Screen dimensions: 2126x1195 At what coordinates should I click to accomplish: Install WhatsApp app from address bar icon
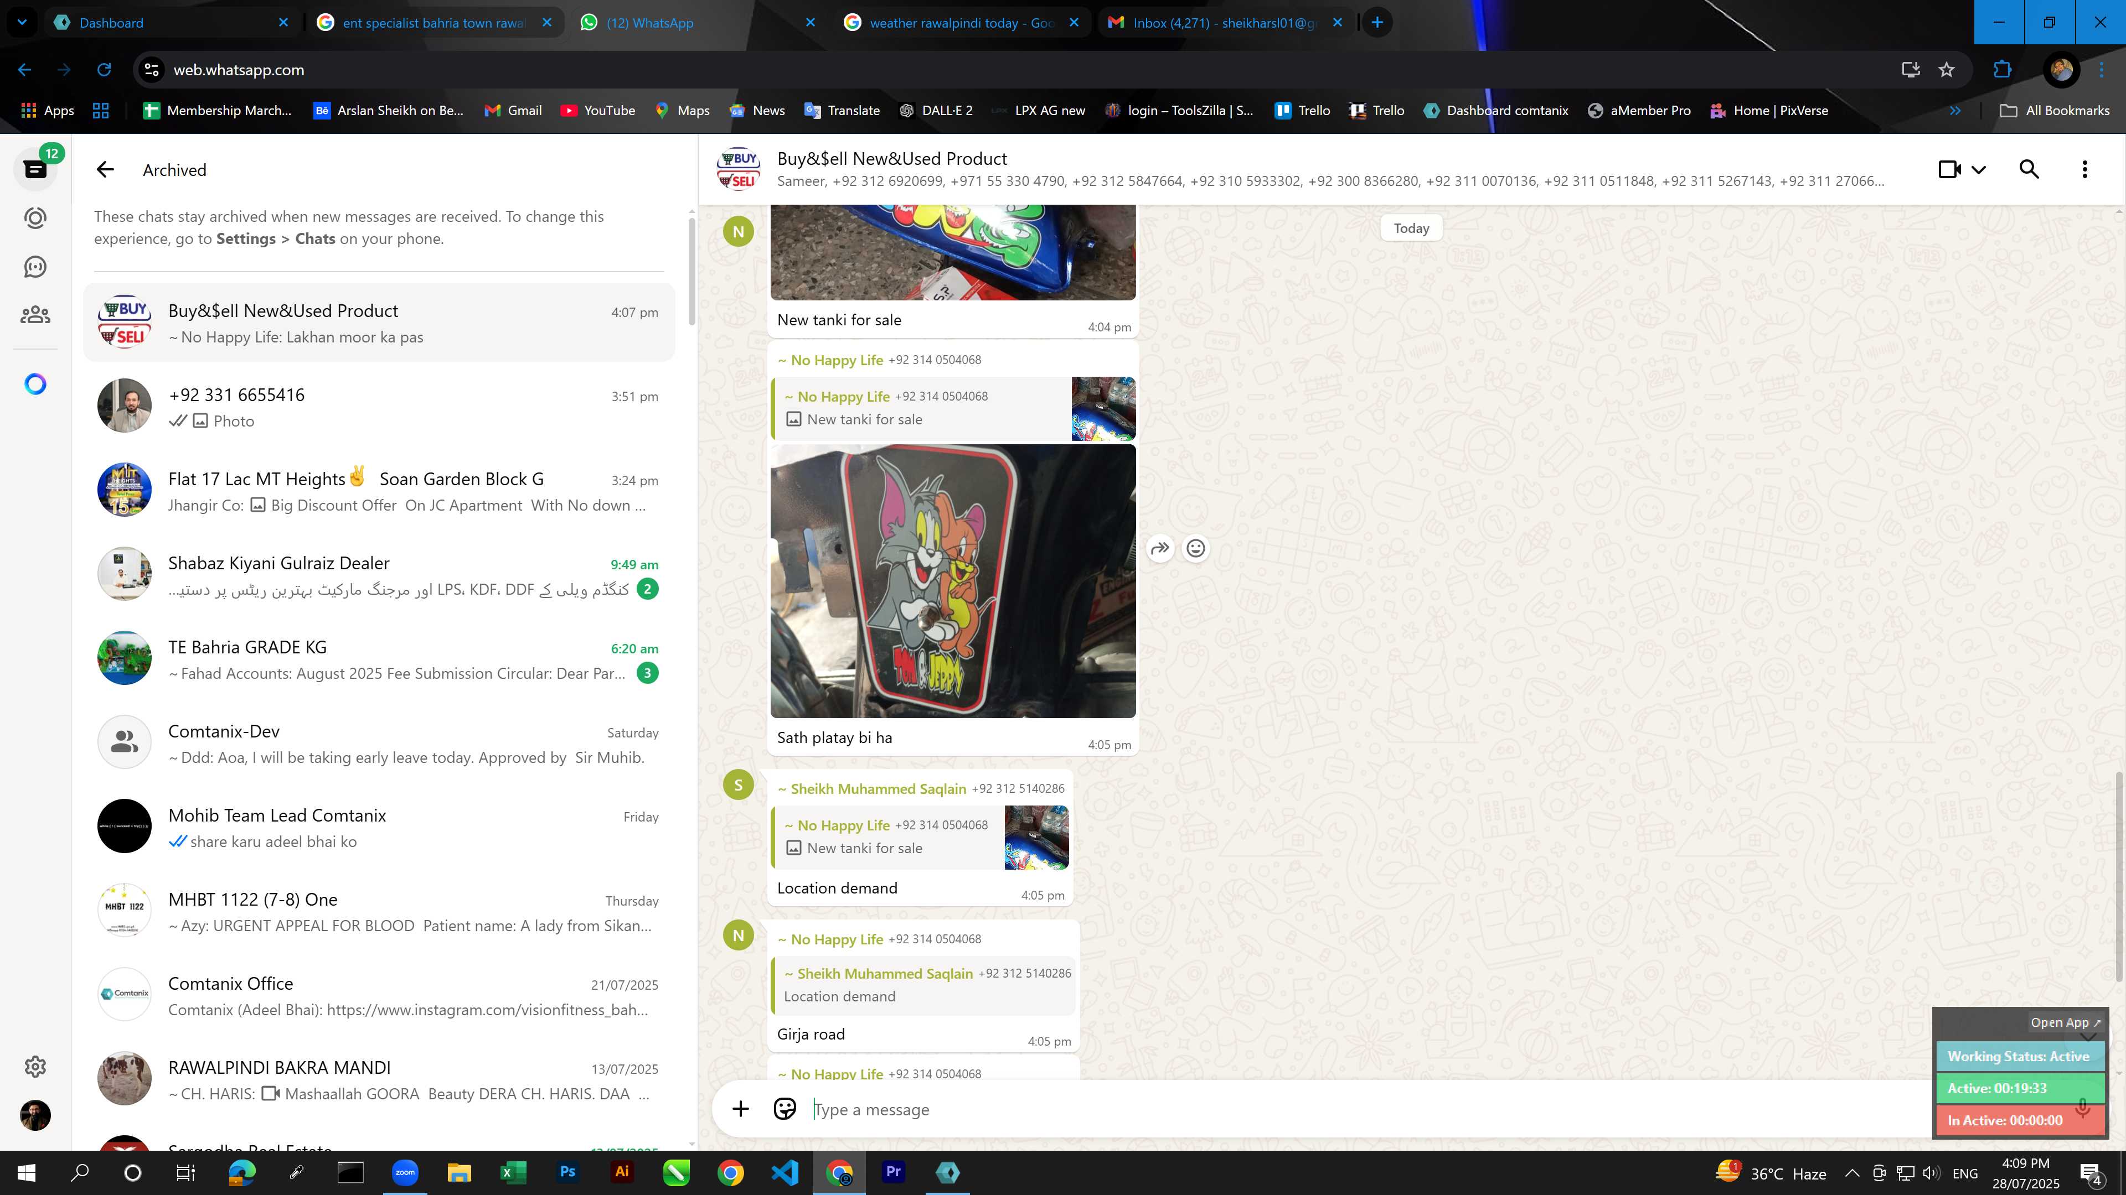tap(1911, 69)
